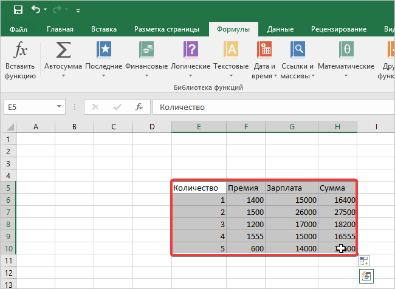
Task: Open the Lookup and Reference functions icon
Action: [x=298, y=50]
